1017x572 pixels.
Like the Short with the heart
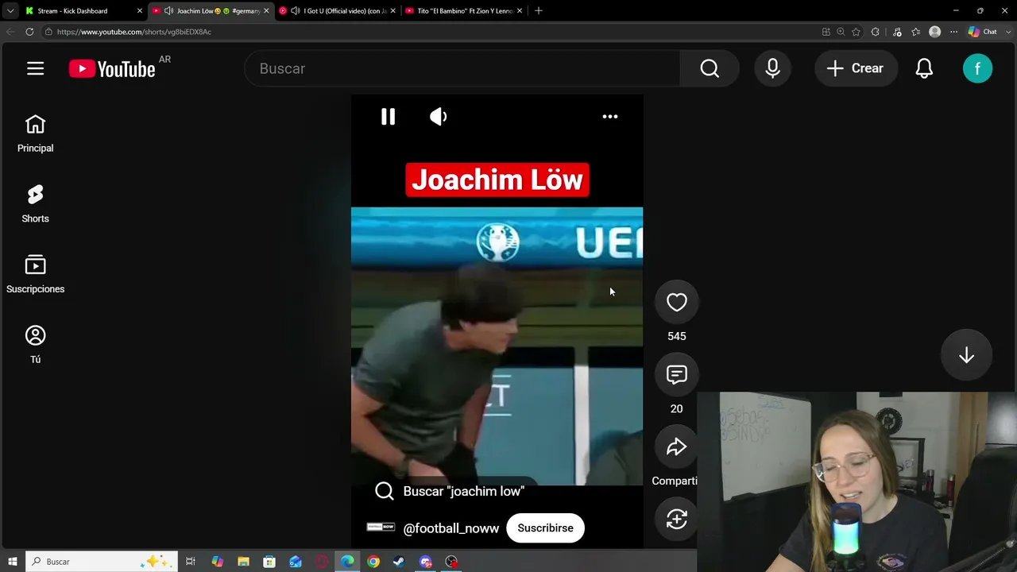[676, 302]
